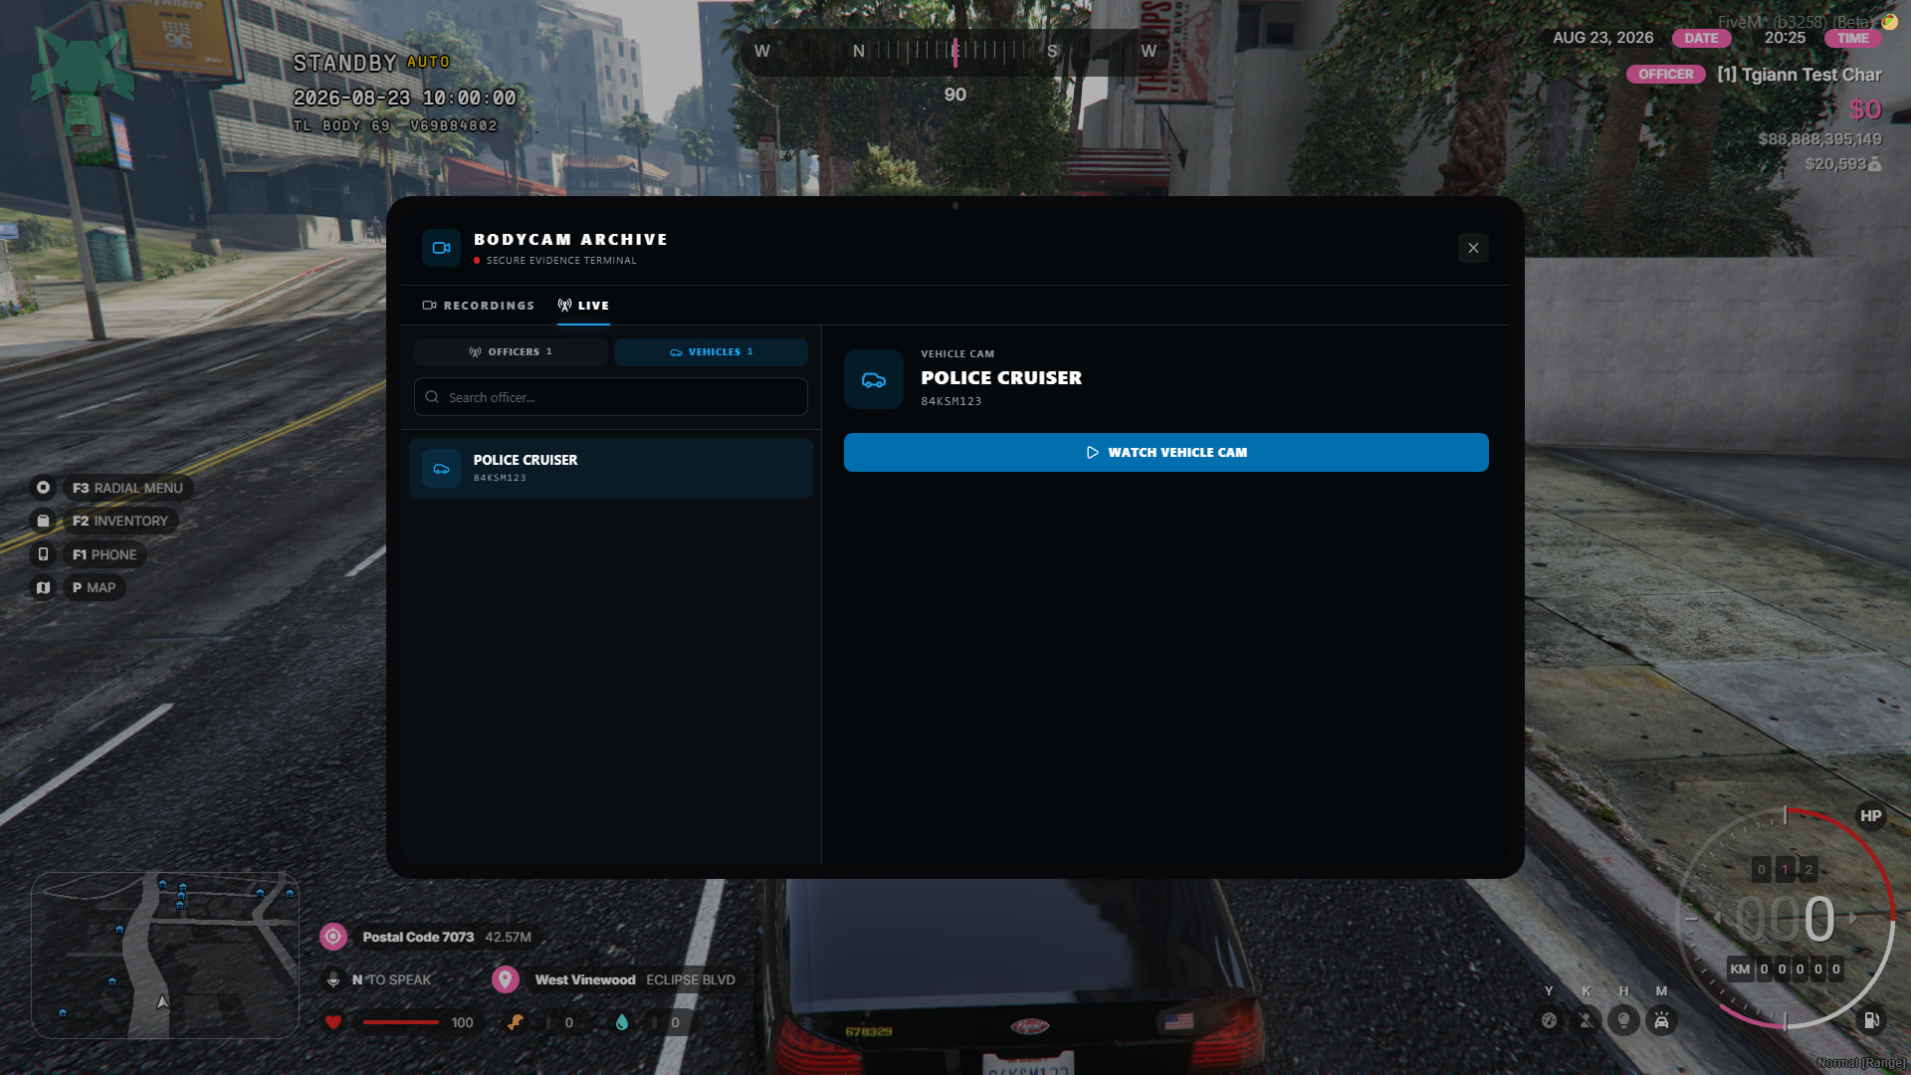The image size is (1911, 1075).
Task: Click the pink postal code target icon
Action: [333, 937]
